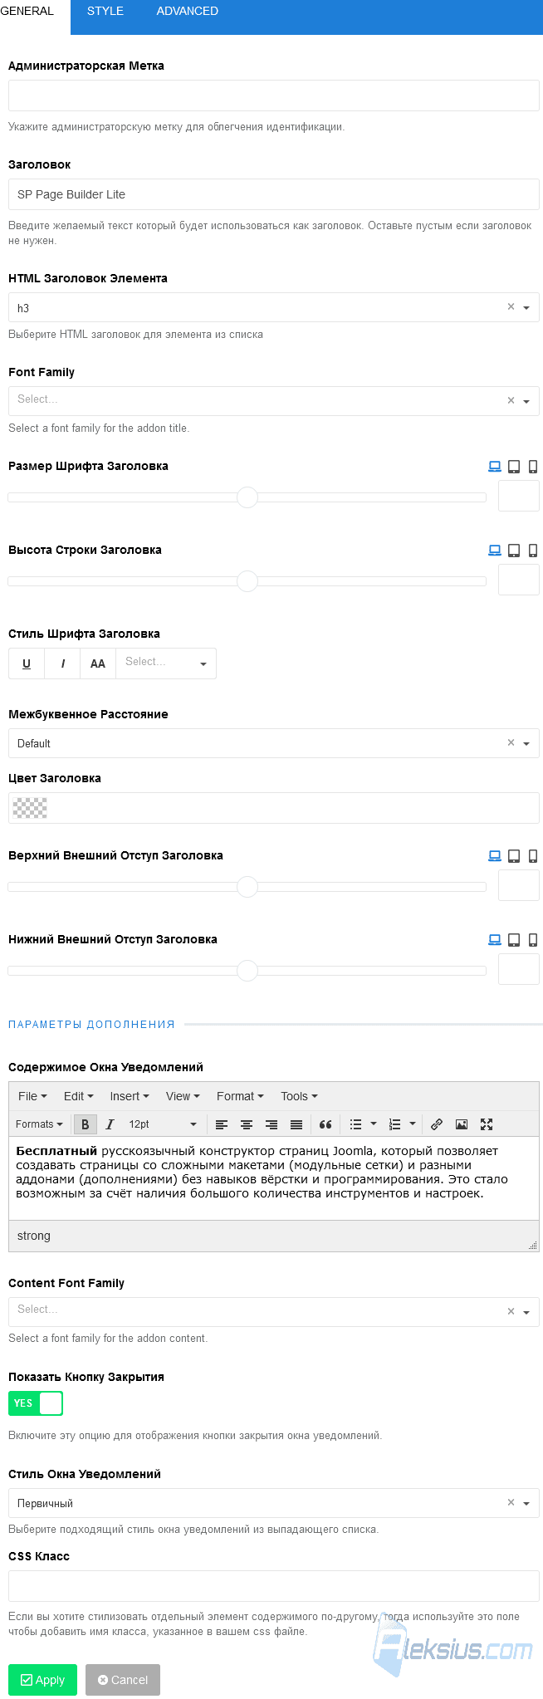Viewport: 543px width, 1699px height.
Task: Open the title color swatch picker
Action: pos(31,808)
